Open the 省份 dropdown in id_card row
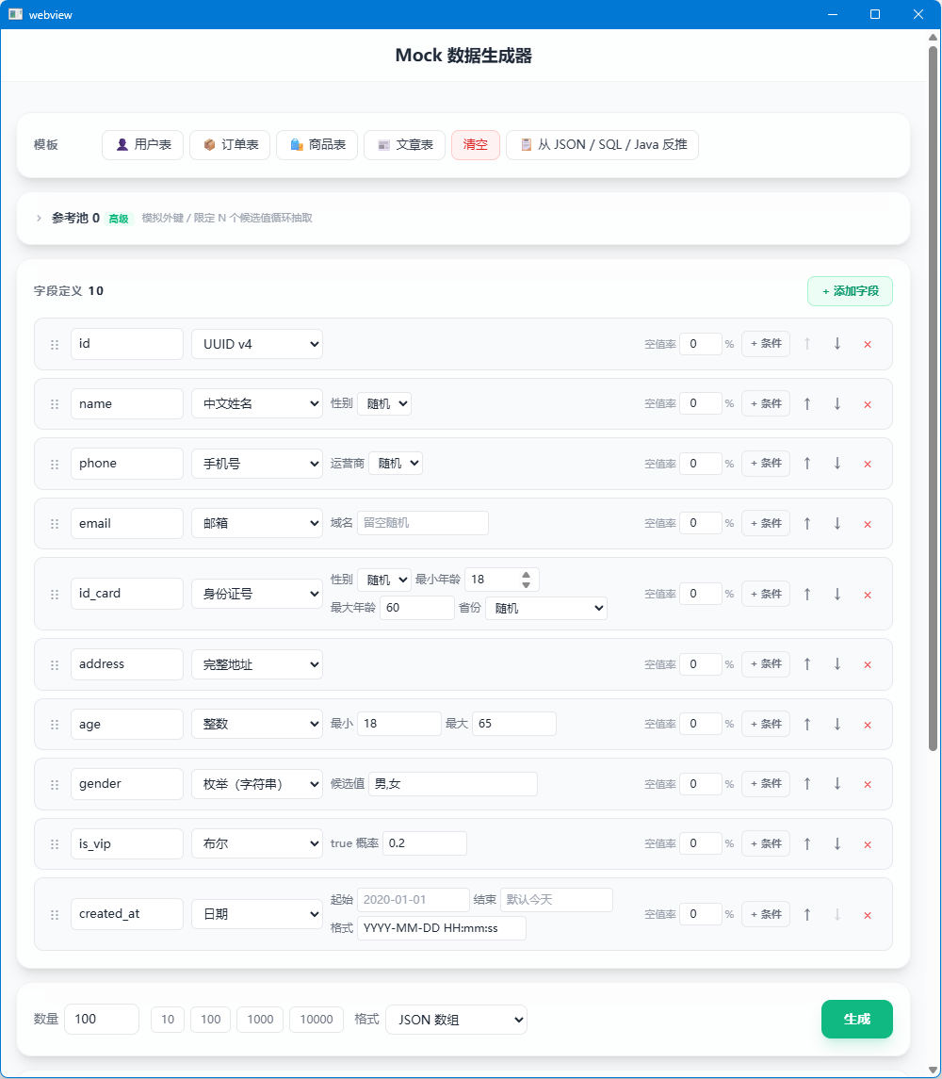The width and height of the screenshot is (942, 1079). tap(546, 609)
